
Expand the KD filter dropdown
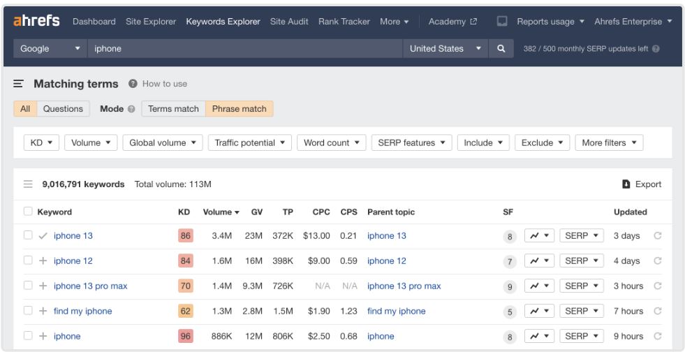[x=42, y=142]
